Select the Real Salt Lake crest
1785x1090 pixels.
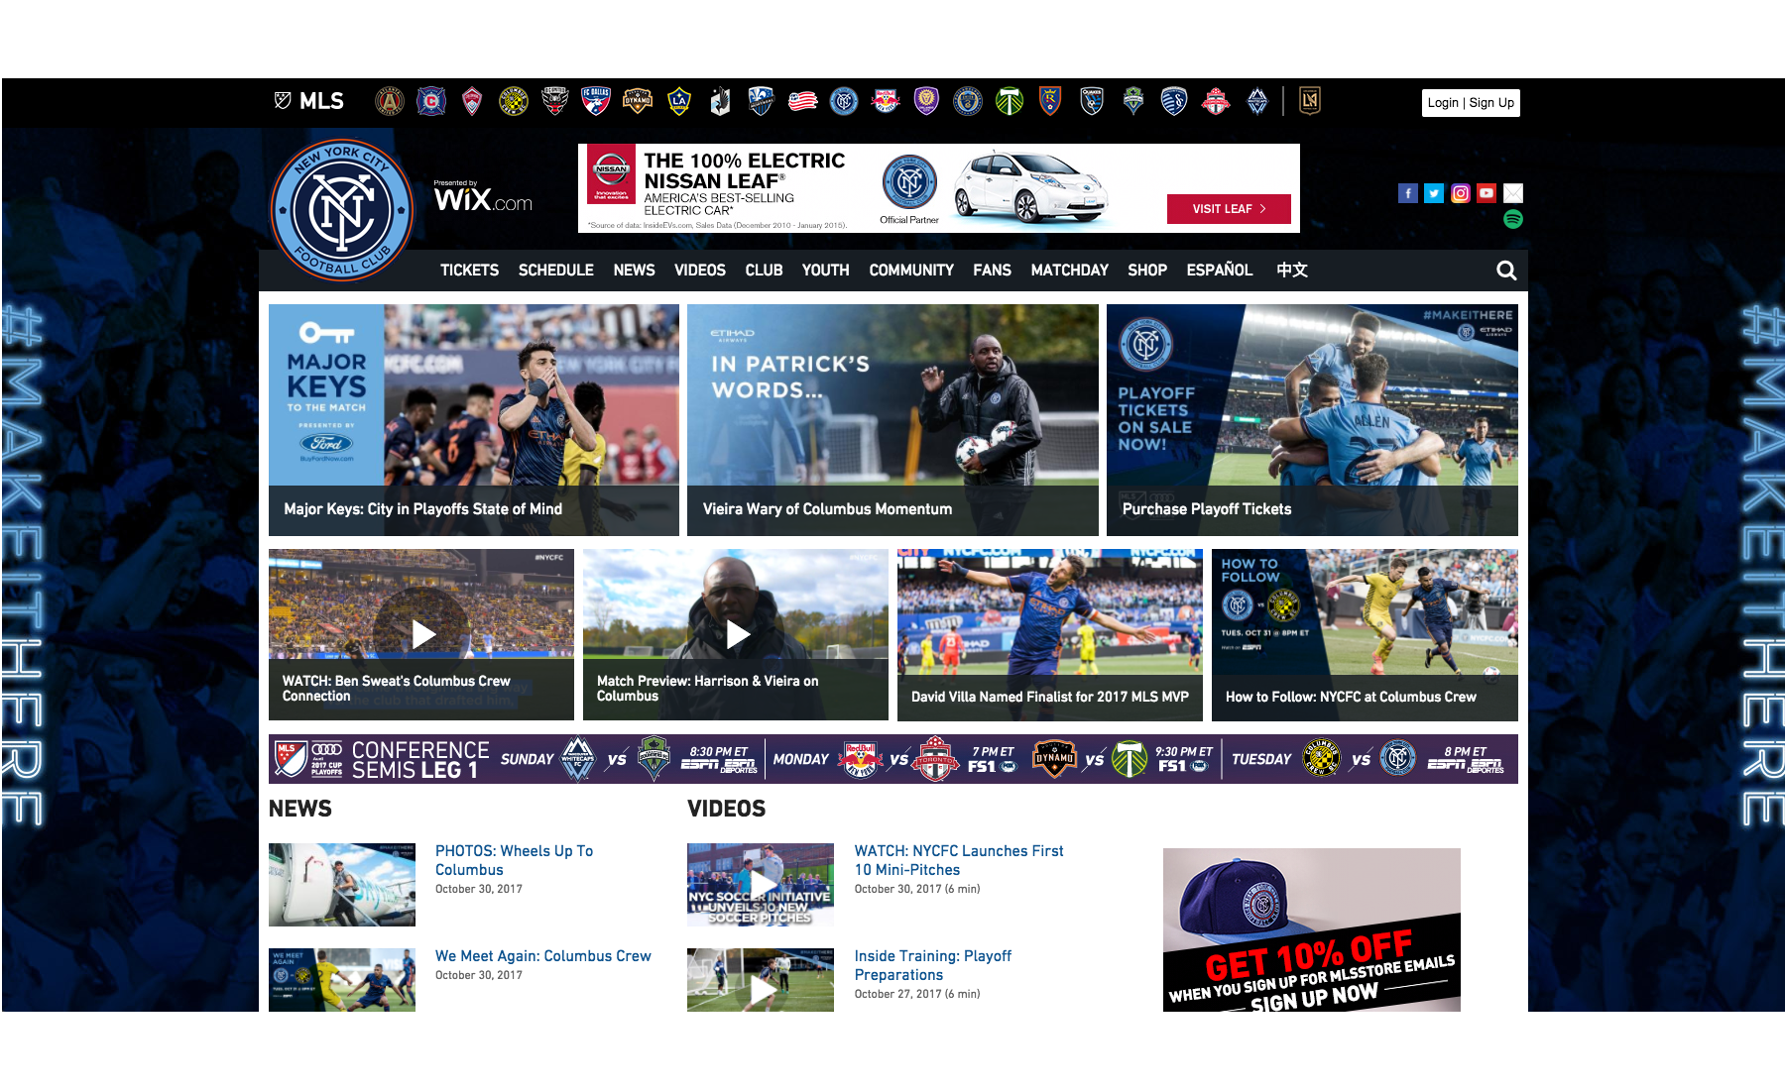[1050, 101]
